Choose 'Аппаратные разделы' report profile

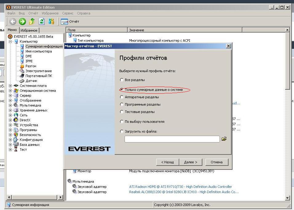(x=122, y=97)
